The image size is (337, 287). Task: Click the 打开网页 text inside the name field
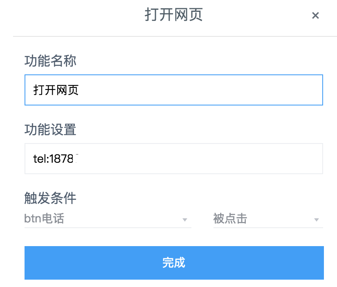click(56, 90)
